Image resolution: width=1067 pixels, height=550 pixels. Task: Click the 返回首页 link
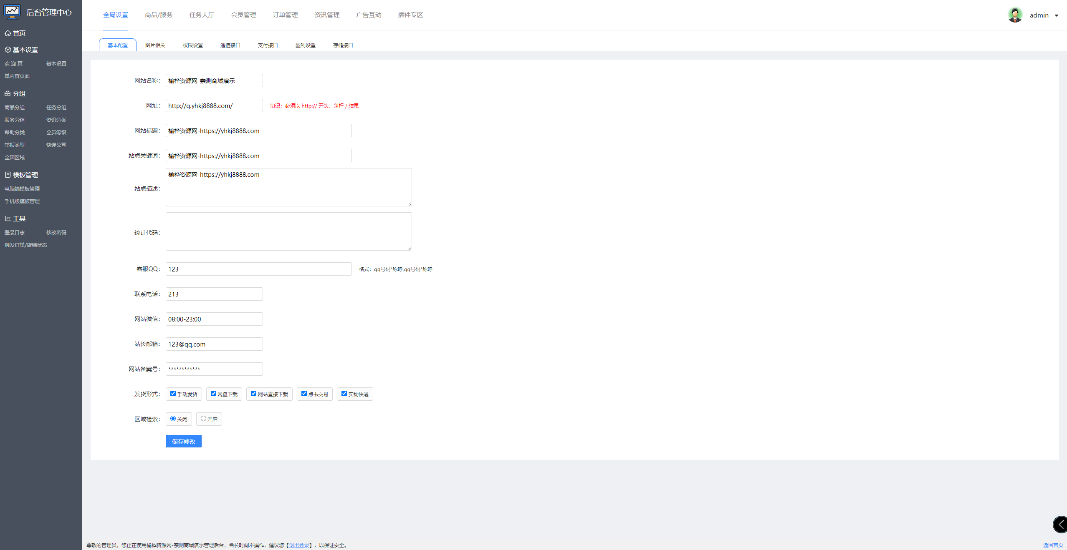pyautogui.click(x=1053, y=545)
